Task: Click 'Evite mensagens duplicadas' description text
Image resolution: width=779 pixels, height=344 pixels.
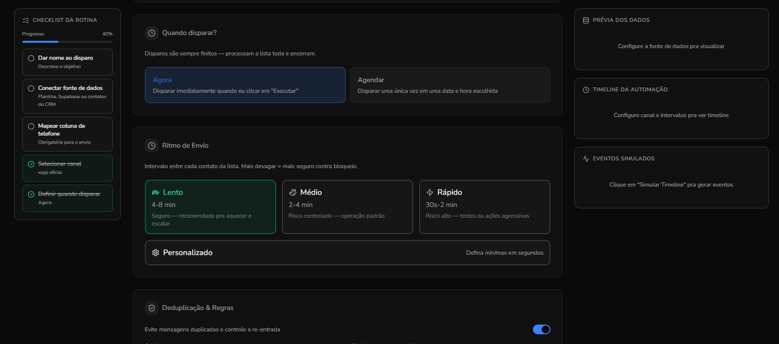Action: (x=212, y=329)
